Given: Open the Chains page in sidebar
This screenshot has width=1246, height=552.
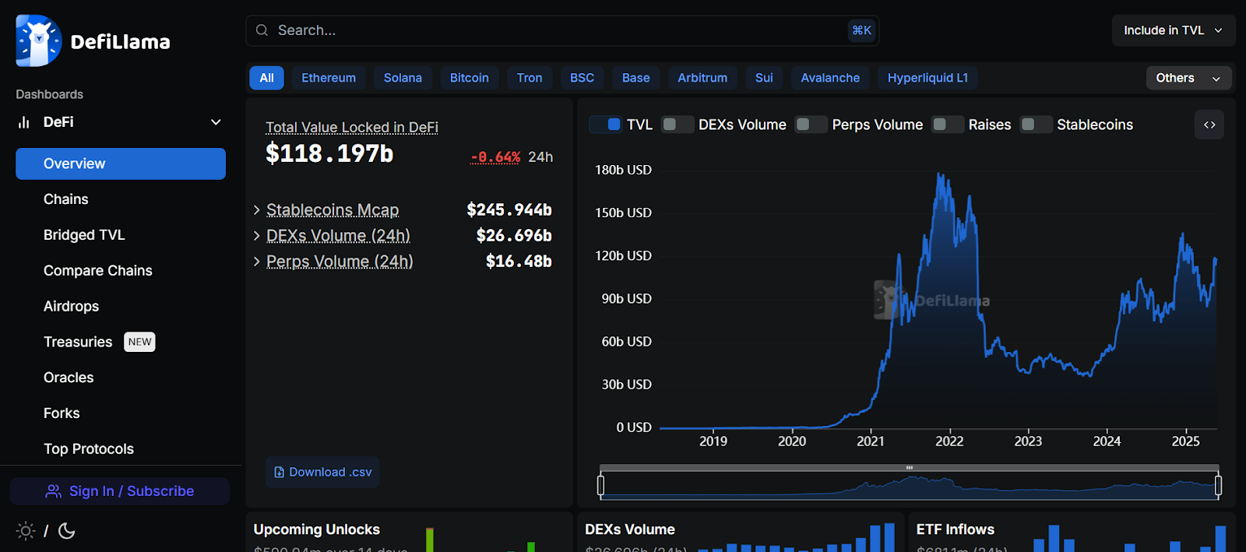Looking at the screenshot, I should [121, 199].
